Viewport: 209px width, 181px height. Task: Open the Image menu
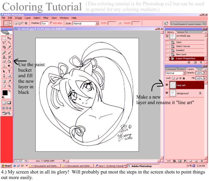[x=18, y=18]
